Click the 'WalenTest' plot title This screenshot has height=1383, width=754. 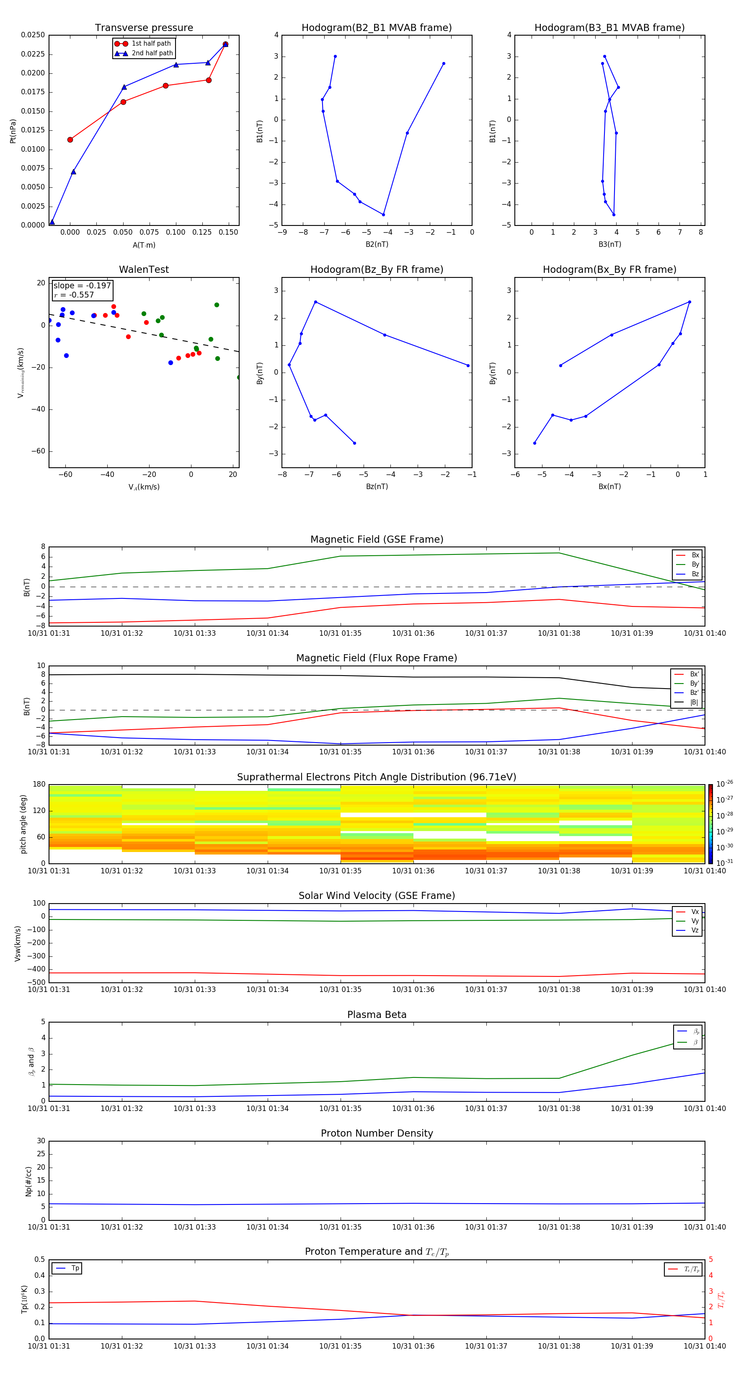[144, 269]
